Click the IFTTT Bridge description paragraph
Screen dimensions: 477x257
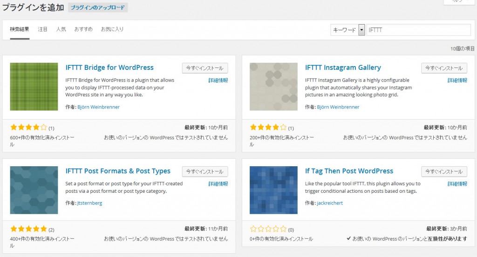tap(120, 88)
